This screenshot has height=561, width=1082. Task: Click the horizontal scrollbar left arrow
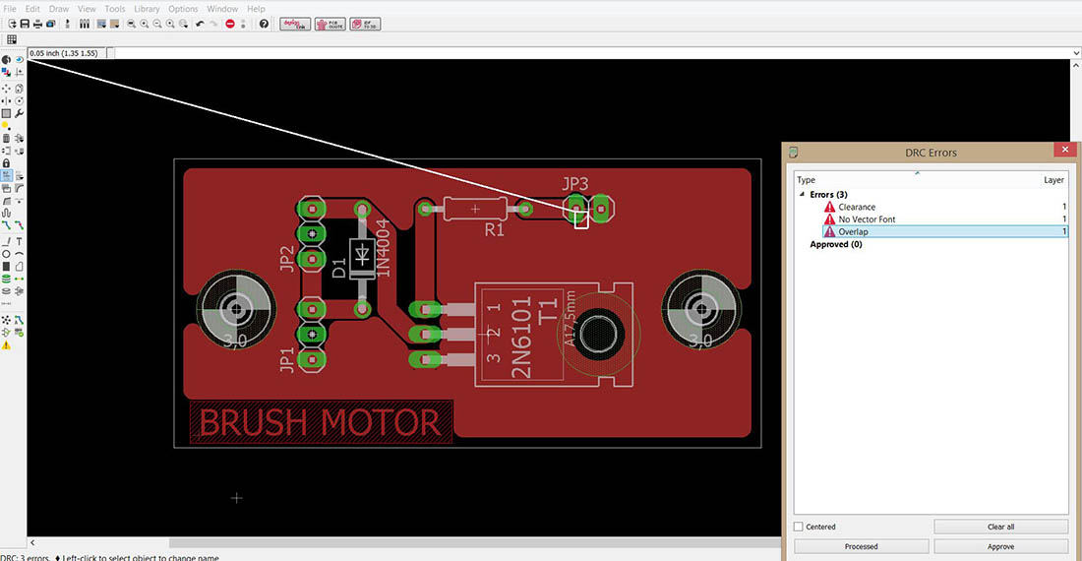[x=32, y=542]
